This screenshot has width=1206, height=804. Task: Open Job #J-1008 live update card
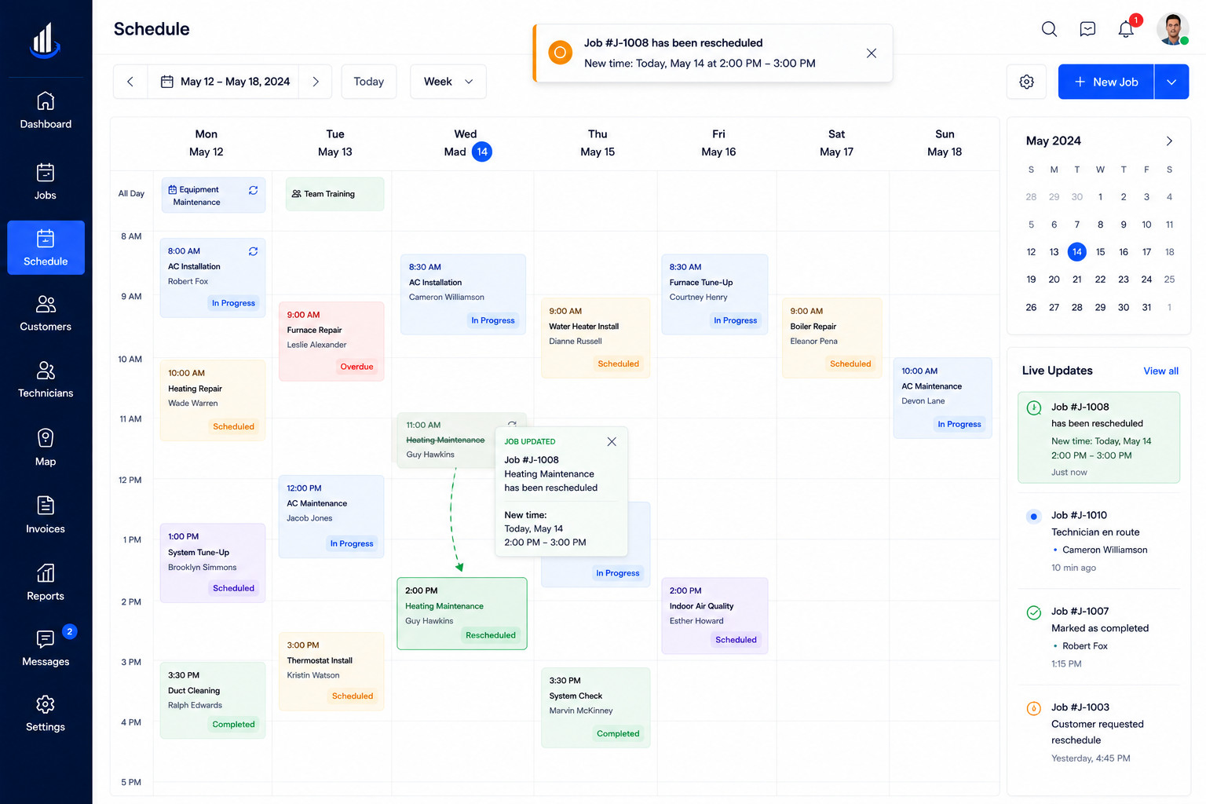[x=1098, y=437]
